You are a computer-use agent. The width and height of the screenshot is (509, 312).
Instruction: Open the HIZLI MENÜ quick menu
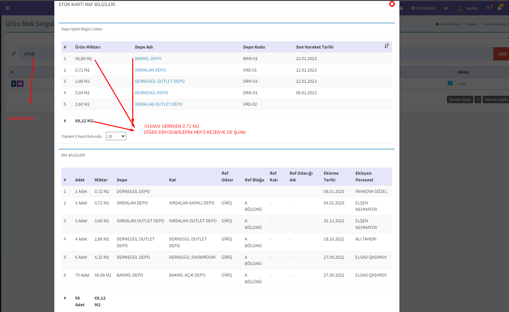coord(423,8)
